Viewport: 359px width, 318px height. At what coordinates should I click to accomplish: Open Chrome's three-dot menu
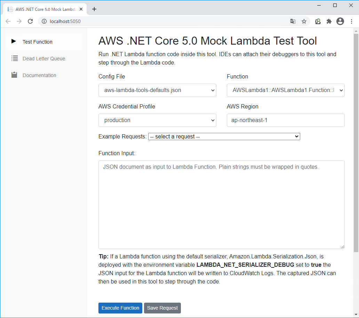tap(351, 21)
